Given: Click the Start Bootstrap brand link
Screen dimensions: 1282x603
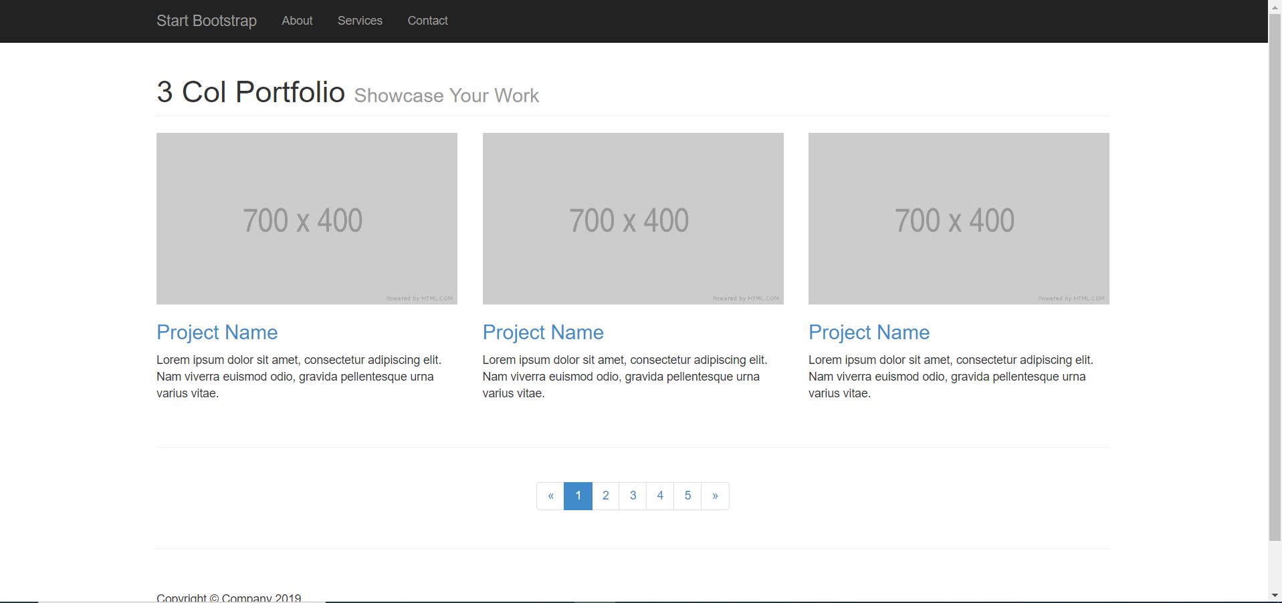Looking at the screenshot, I should (206, 21).
